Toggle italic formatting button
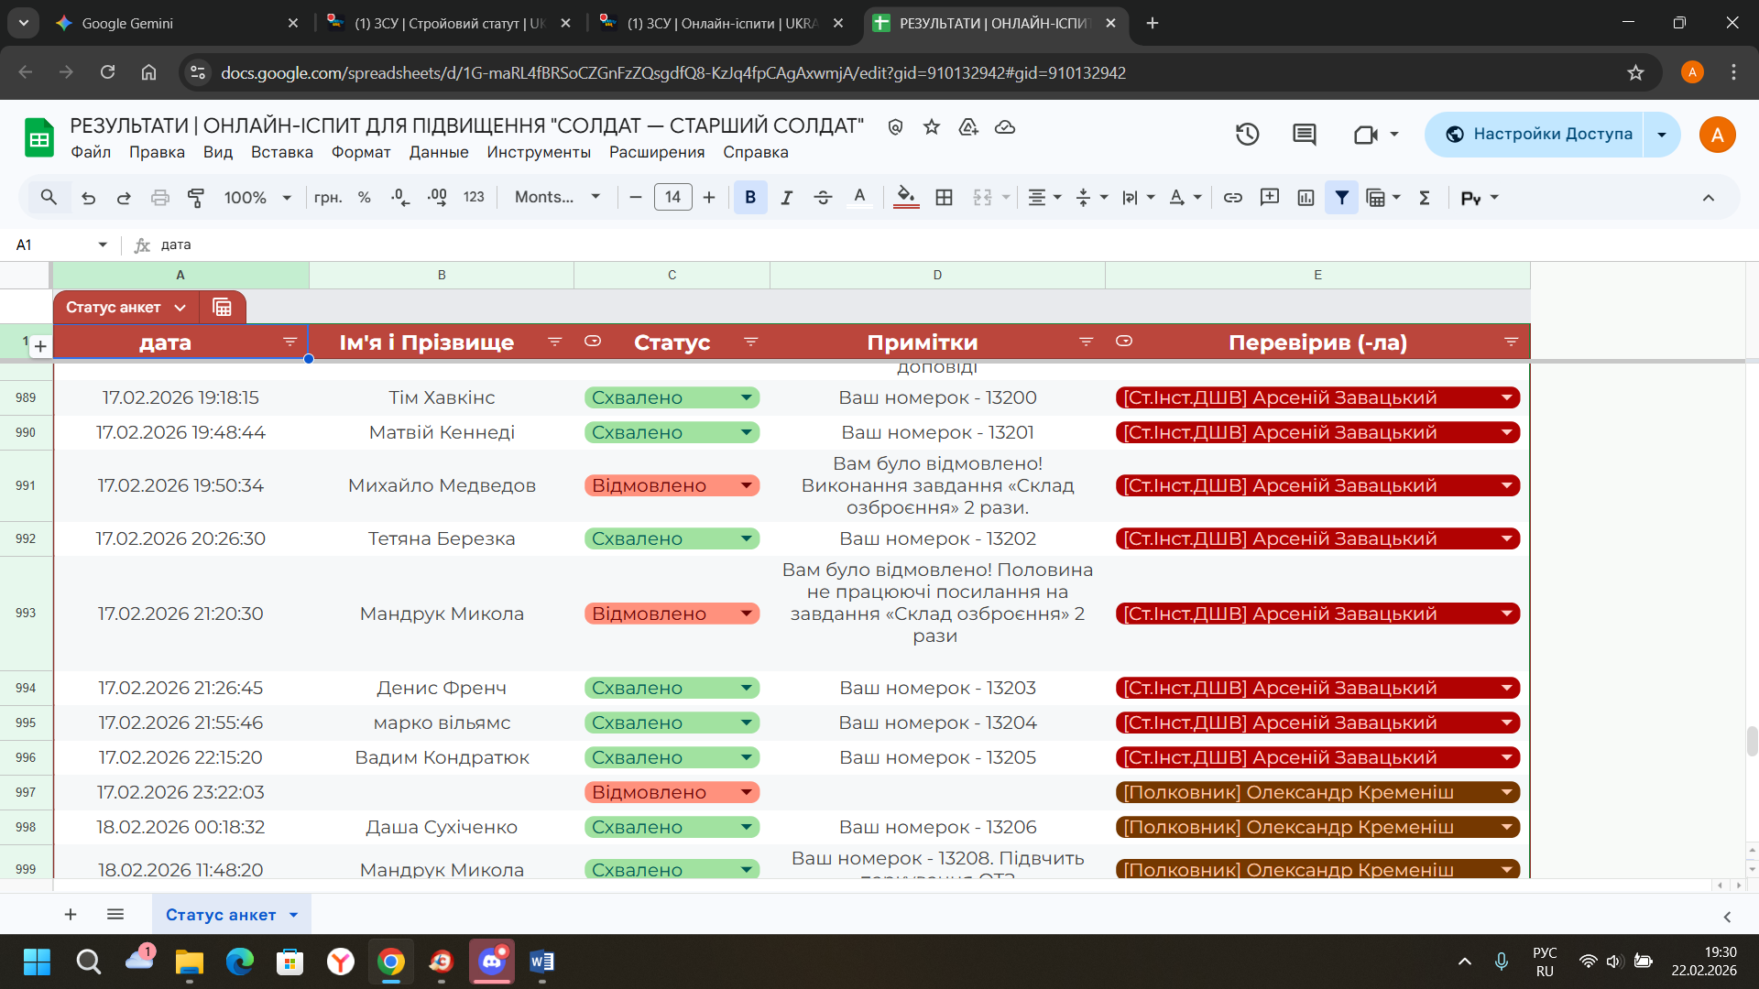 coord(786,197)
